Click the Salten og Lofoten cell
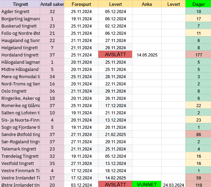 pyautogui.click(x=20, y=113)
